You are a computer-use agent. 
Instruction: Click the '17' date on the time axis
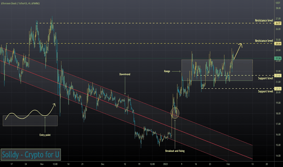click(12, 164)
